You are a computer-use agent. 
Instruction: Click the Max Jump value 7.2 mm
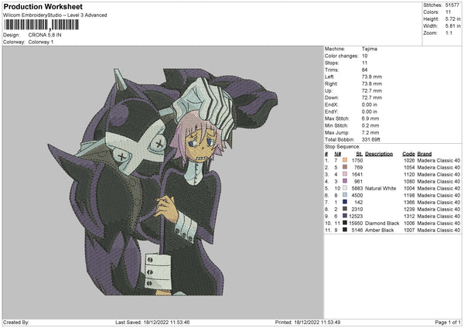pos(370,132)
